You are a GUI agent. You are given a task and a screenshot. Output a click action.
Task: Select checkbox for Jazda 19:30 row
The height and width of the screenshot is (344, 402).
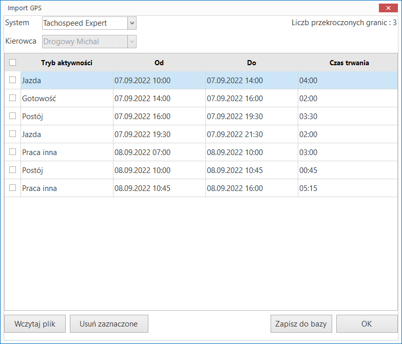pyautogui.click(x=13, y=134)
